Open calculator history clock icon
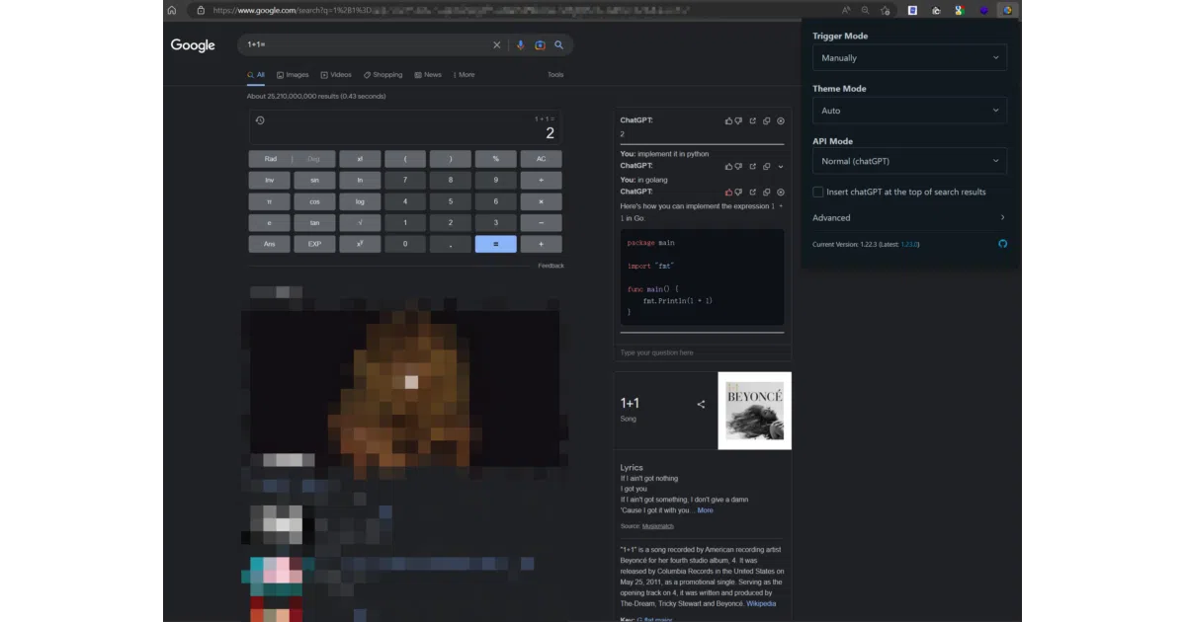 [x=260, y=120]
